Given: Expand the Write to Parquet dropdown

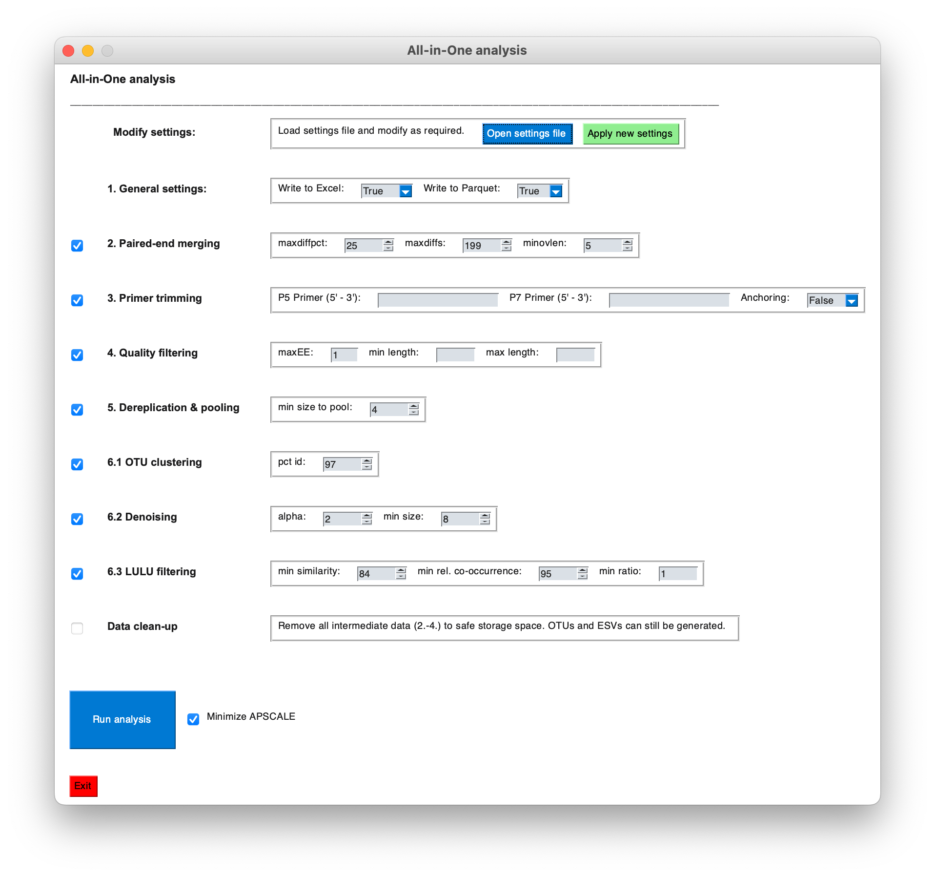Looking at the screenshot, I should tap(556, 191).
